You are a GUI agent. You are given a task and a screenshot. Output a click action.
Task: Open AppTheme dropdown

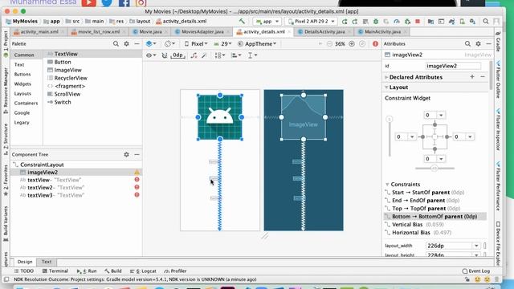pyautogui.click(x=257, y=43)
